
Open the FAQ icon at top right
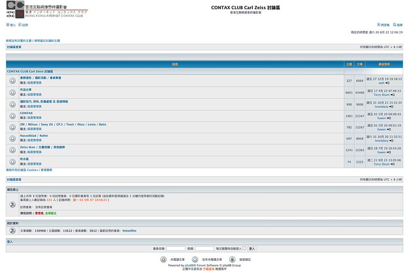[378, 25]
